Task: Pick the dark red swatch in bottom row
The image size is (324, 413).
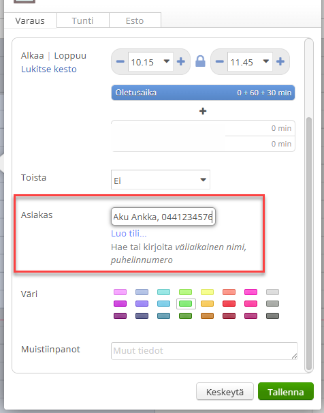Action: [229, 316]
